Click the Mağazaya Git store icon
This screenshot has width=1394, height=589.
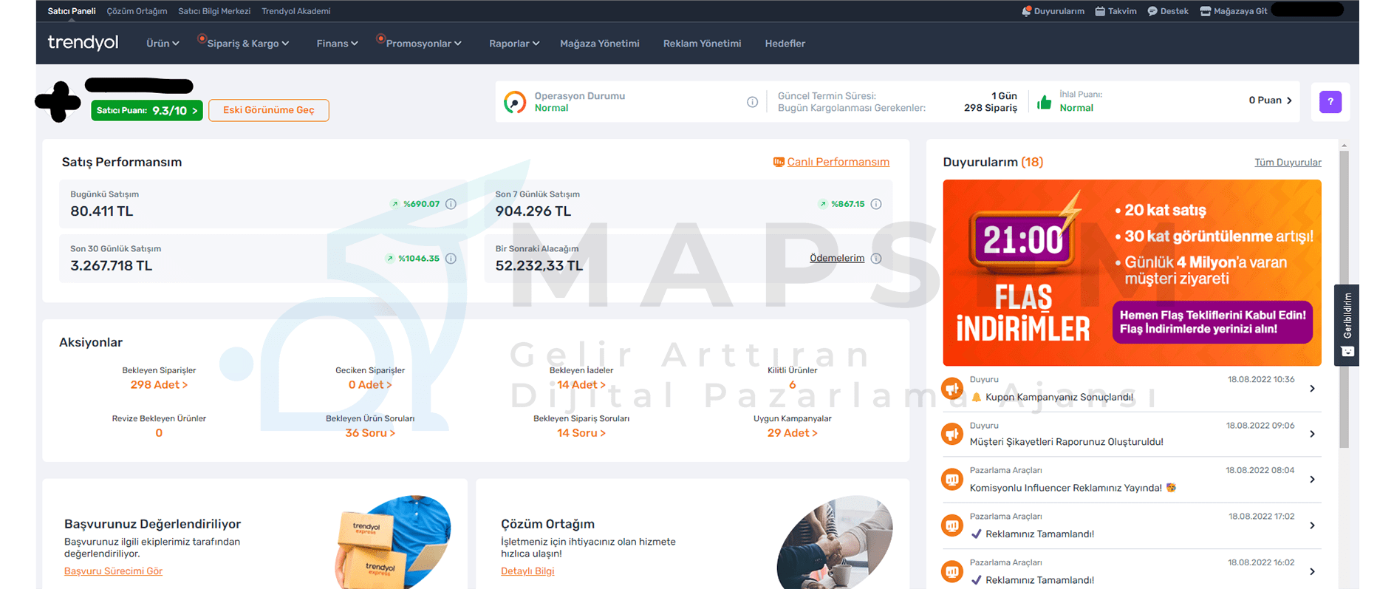(1206, 11)
